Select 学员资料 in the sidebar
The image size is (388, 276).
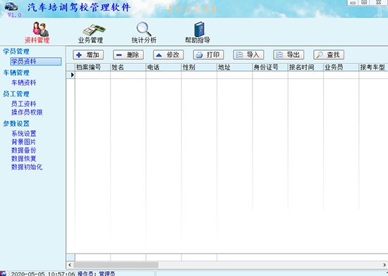coord(36,61)
